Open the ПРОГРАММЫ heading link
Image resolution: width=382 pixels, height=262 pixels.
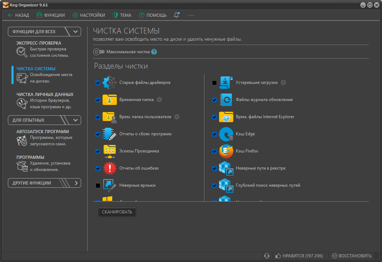(30, 157)
